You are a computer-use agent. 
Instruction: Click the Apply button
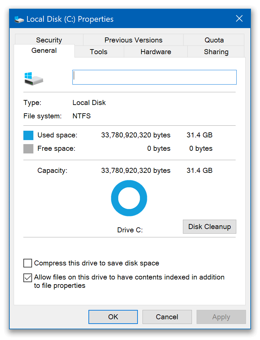pyautogui.click(x=221, y=317)
